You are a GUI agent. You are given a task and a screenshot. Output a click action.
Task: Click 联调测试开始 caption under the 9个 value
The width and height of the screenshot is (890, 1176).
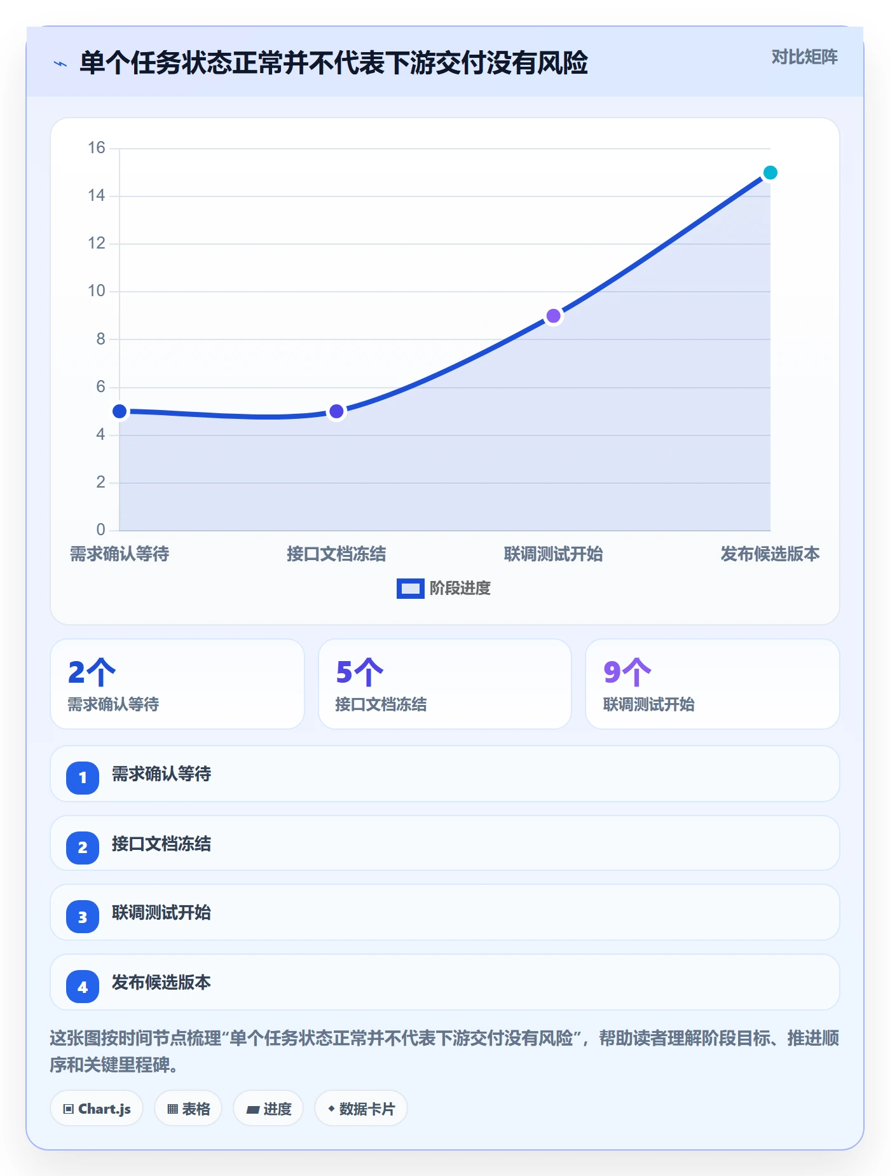coord(649,704)
